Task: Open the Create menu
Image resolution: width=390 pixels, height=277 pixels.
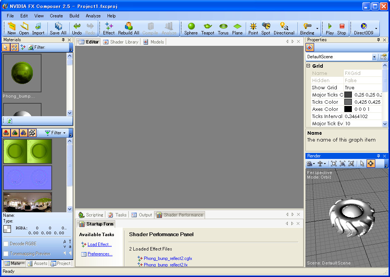Action: [56, 16]
